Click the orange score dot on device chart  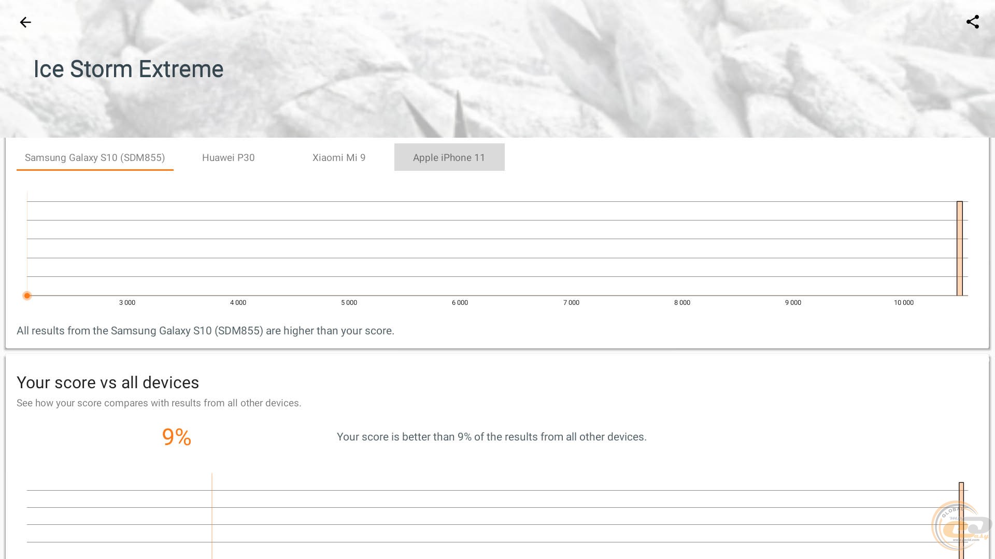(x=27, y=296)
